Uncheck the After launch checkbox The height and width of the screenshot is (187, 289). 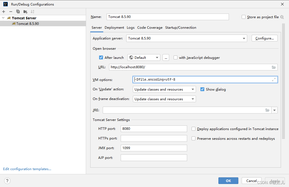pos(101,57)
